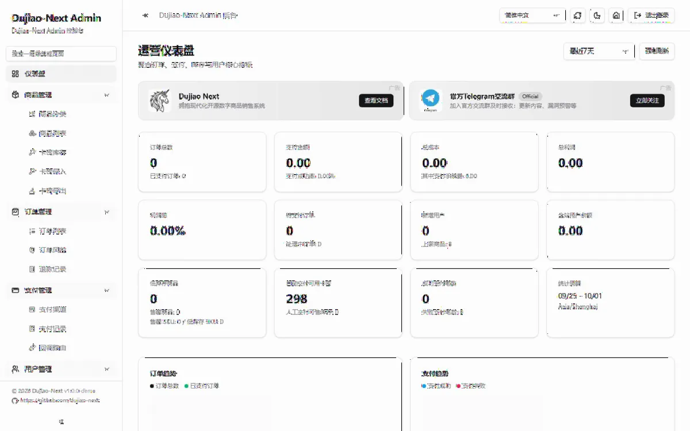
Task: Click the 卡密库存 key icon
Action: [32, 152]
